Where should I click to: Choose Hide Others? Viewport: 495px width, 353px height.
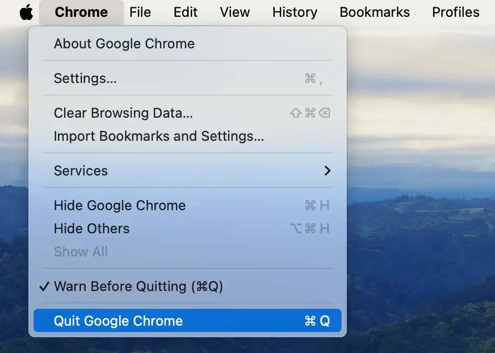pyautogui.click(x=188, y=229)
